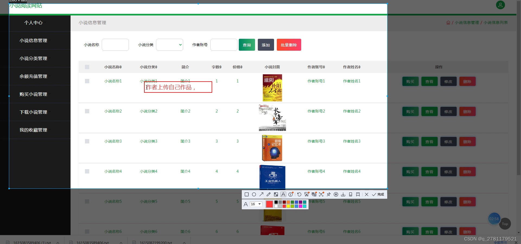Check the box for 小说名称3 row
Image resolution: width=521 pixels, height=244 pixels.
87,141
